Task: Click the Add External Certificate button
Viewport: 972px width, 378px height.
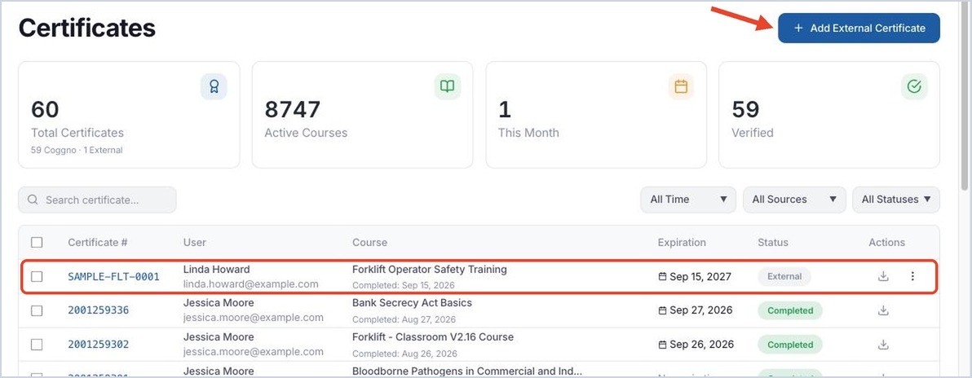Action: pos(859,28)
